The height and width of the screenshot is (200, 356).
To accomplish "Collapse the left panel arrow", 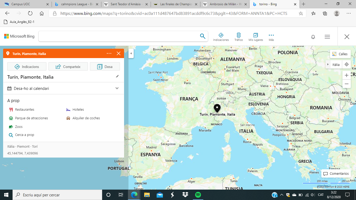I will [x=131, y=53].
